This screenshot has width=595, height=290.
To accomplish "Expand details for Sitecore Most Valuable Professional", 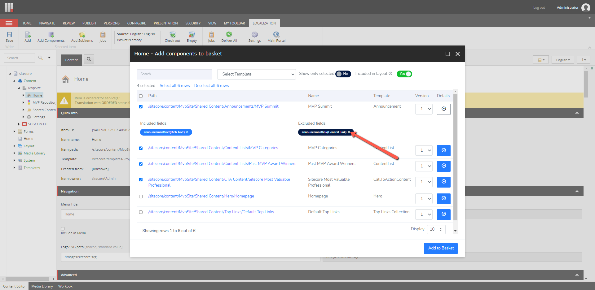I will pyautogui.click(x=443, y=182).
